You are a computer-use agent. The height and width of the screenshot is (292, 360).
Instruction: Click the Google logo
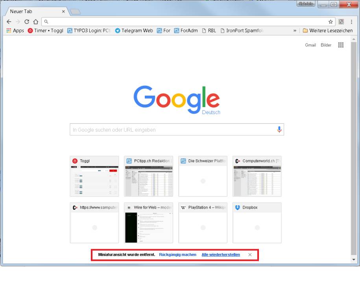pyautogui.click(x=177, y=100)
